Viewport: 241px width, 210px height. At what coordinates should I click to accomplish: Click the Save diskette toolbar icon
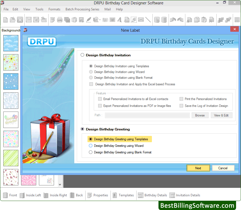click(29, 20)
